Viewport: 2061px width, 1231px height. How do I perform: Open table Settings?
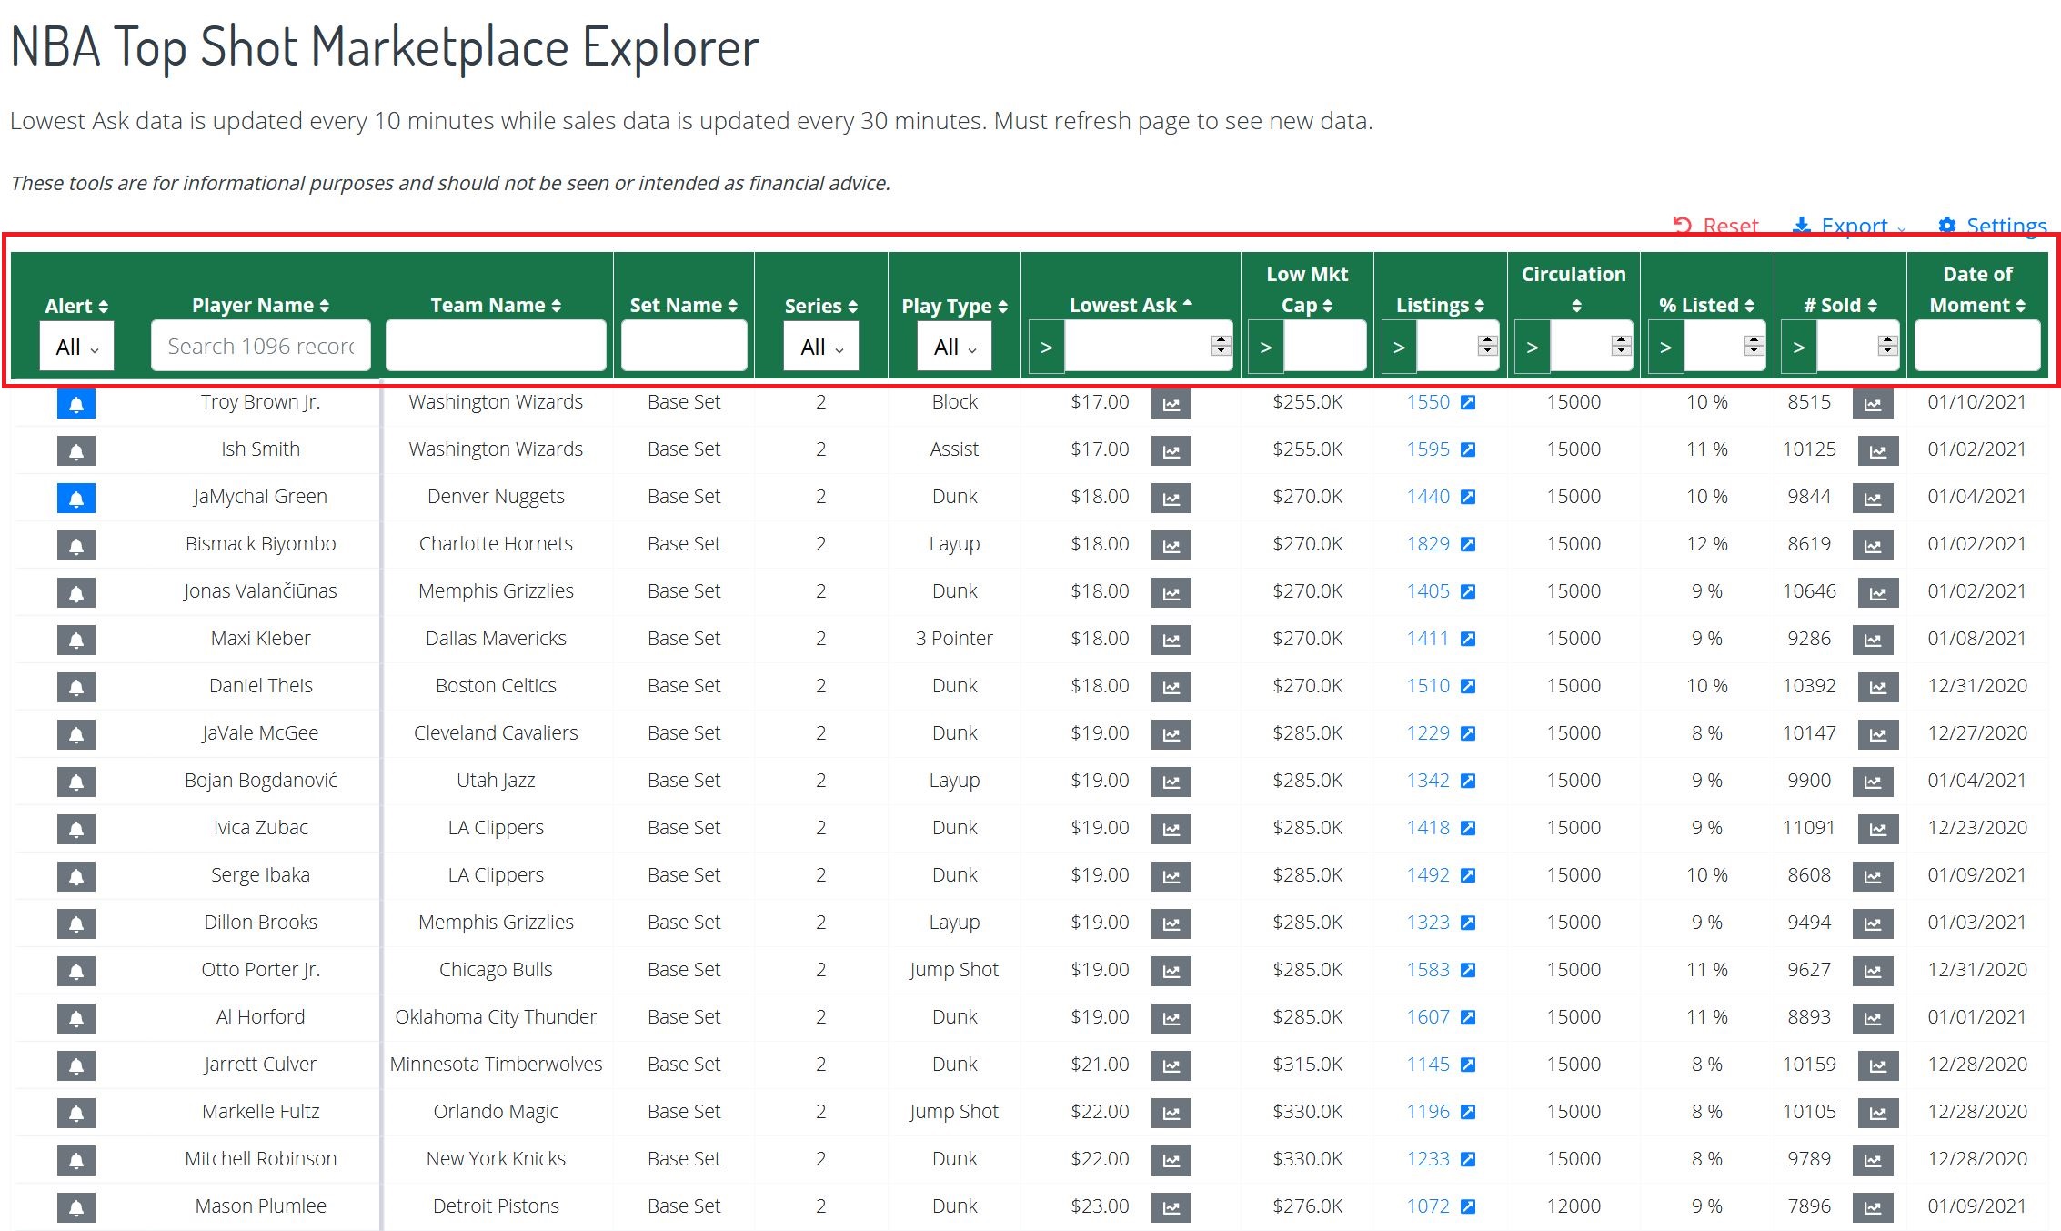click(x=1992, y=225)
